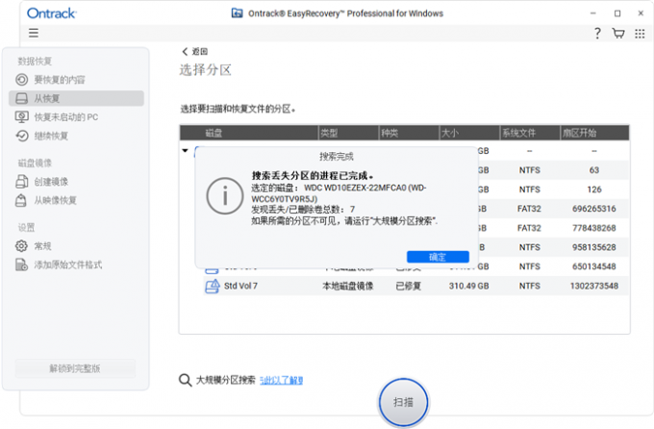The image size is (654, 429).
Task: Click the 创建镜像 icon
Action: [22, 182]
